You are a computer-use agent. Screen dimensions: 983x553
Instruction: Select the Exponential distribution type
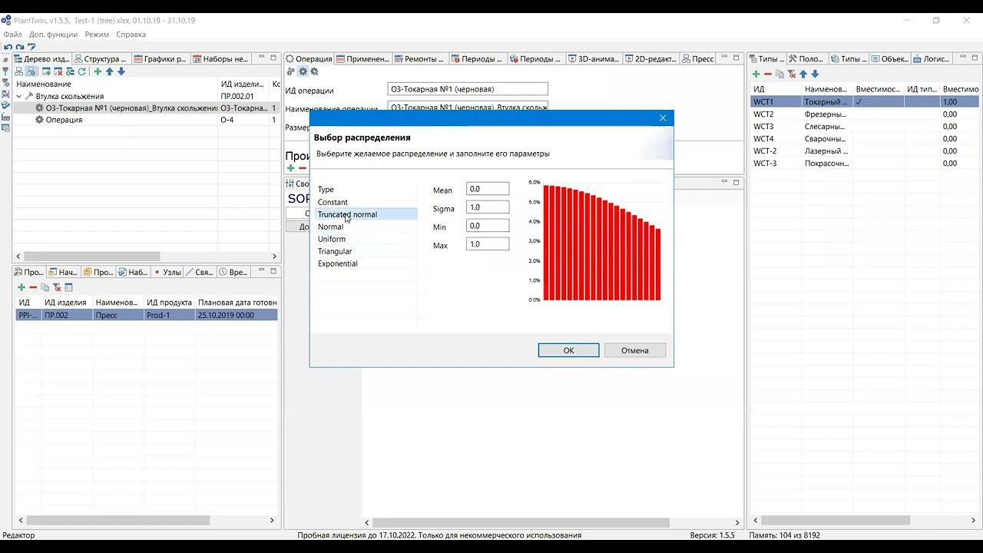pyautogui.click(x=338, y=263)
